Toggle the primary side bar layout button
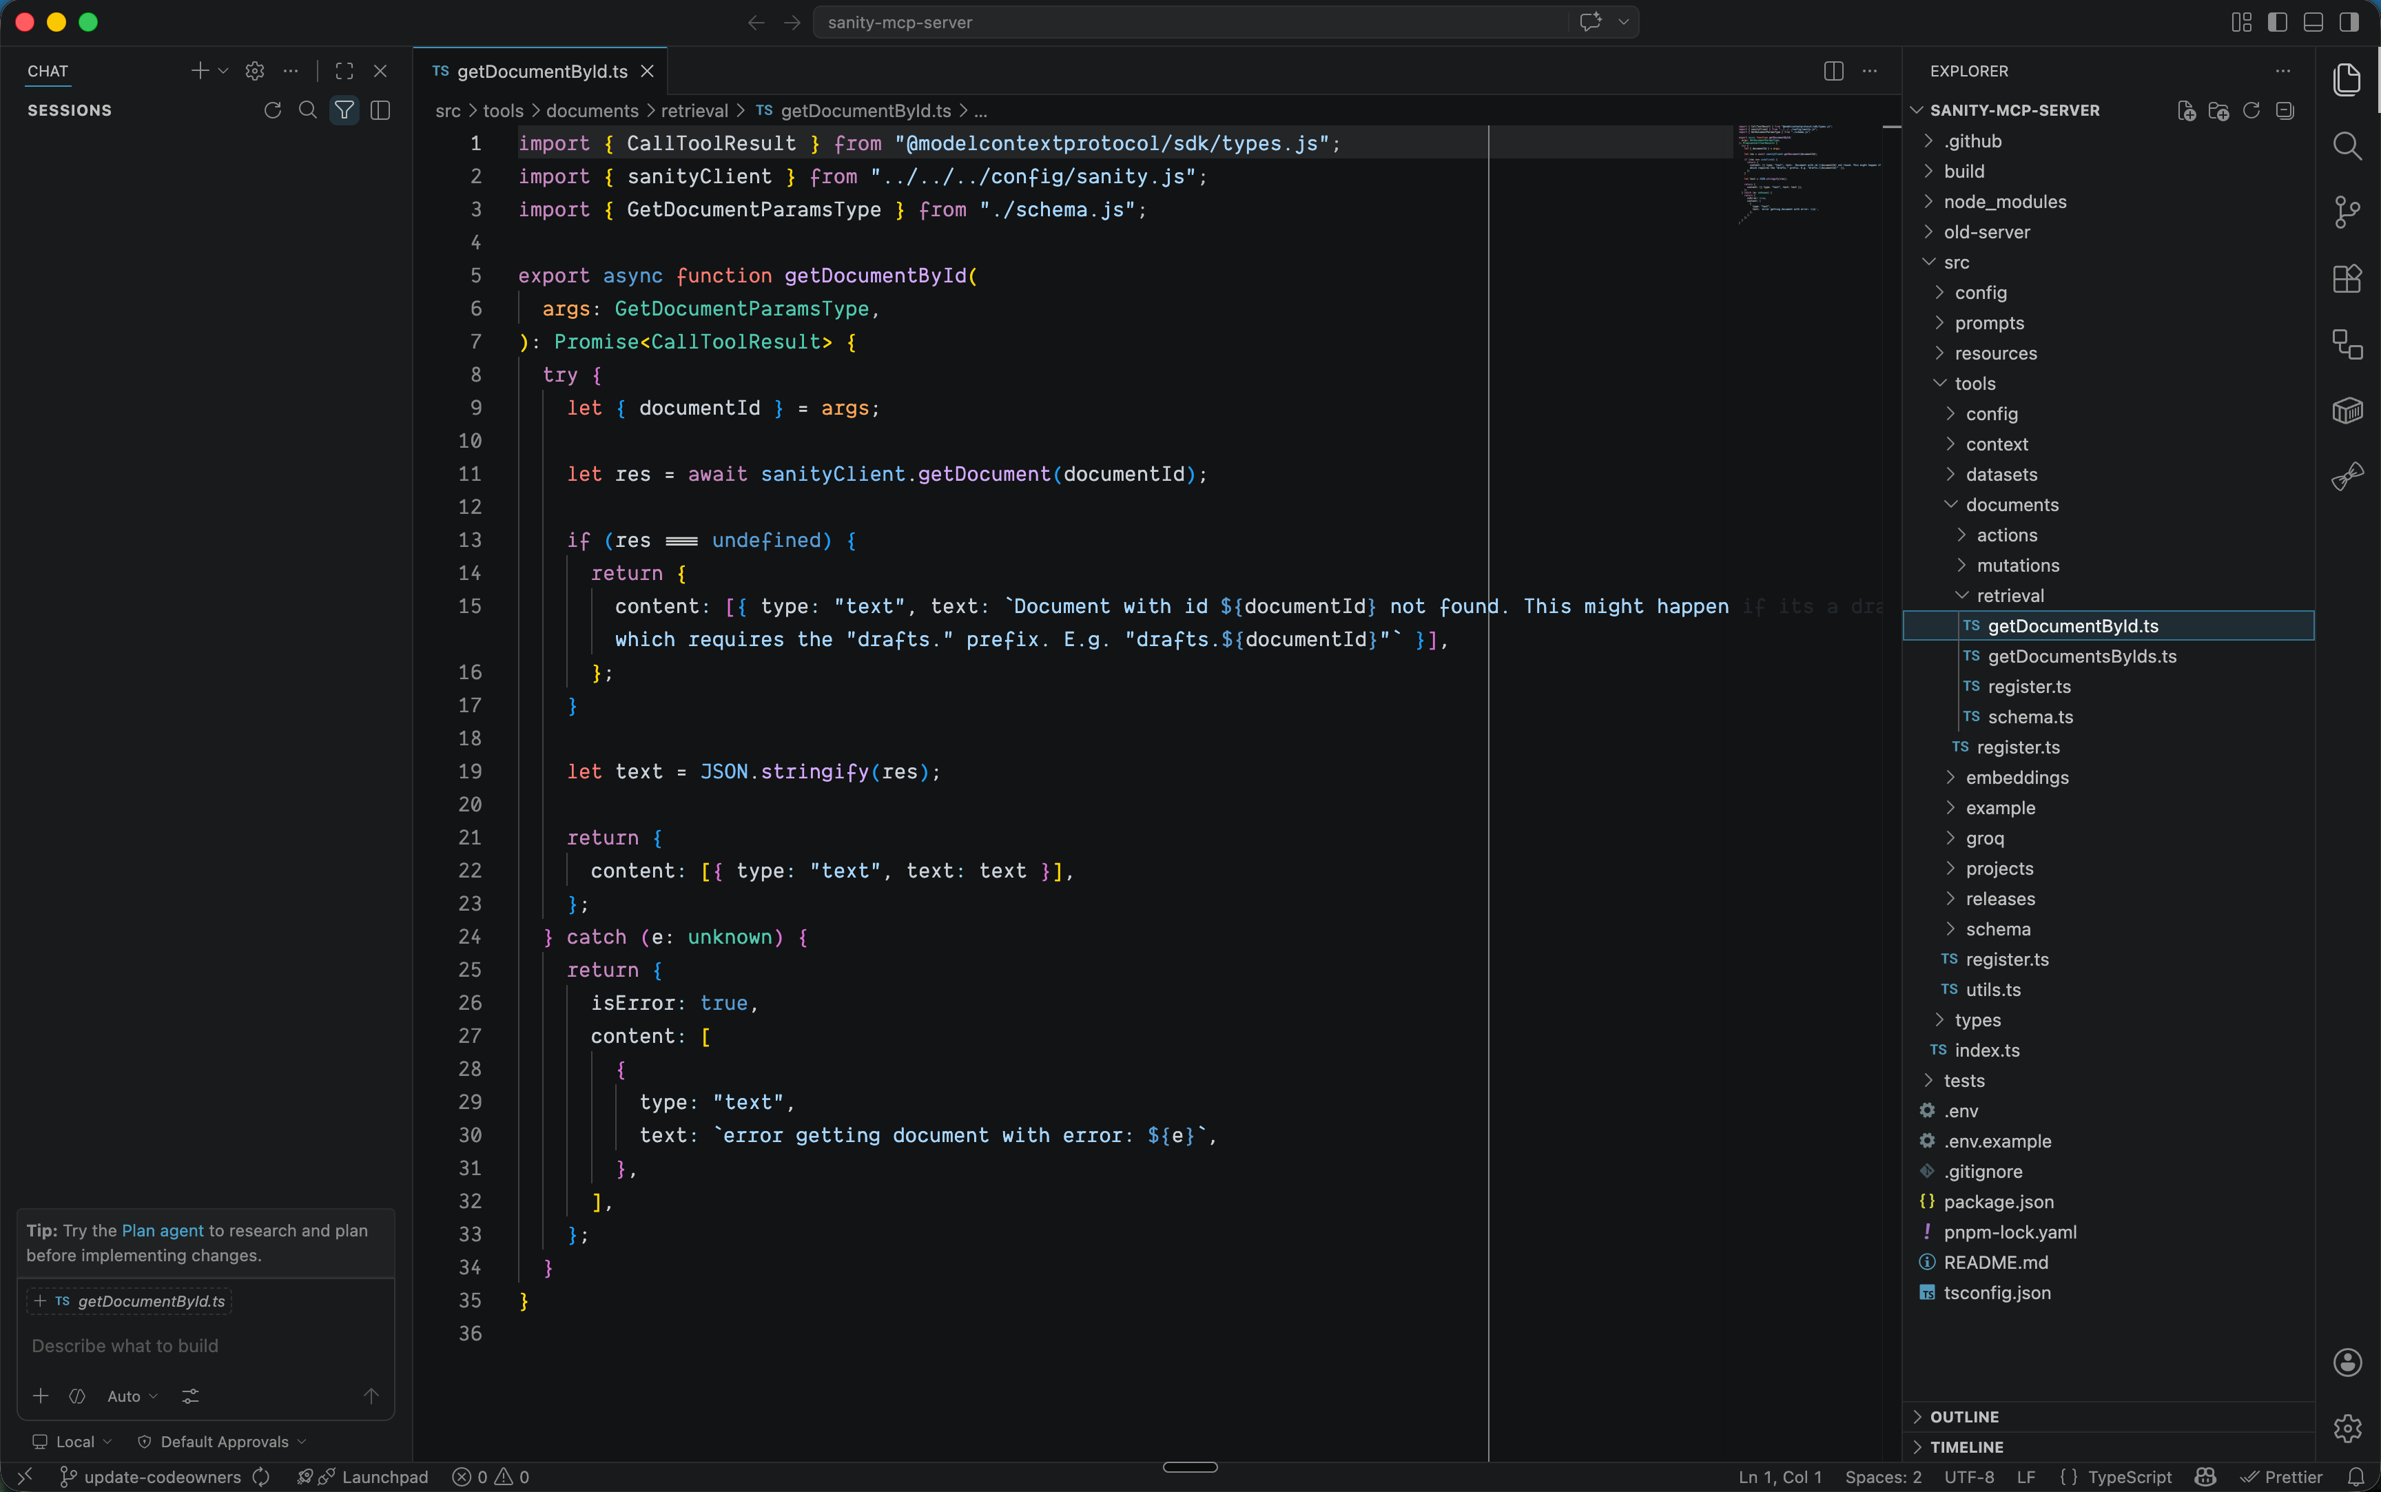2381x1492 pixels. click(x=2278, y=22)
